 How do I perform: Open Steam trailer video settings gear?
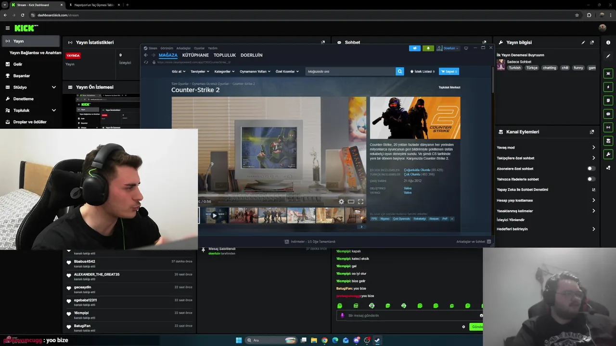point(341,202)
